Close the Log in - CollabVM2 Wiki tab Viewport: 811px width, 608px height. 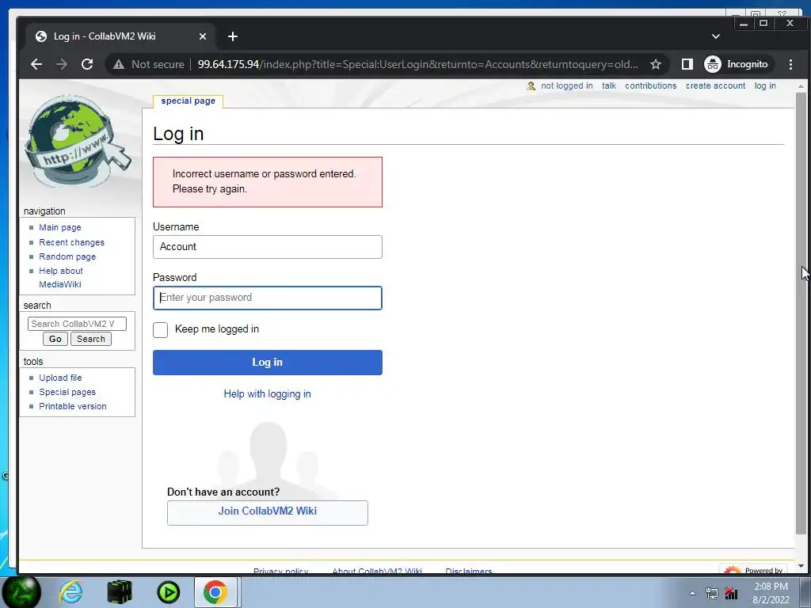point(203,36)
